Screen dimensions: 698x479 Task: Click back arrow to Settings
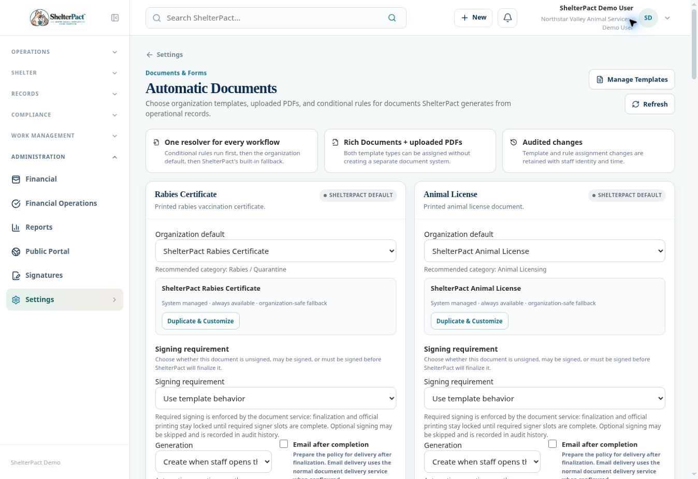(164, 54)
